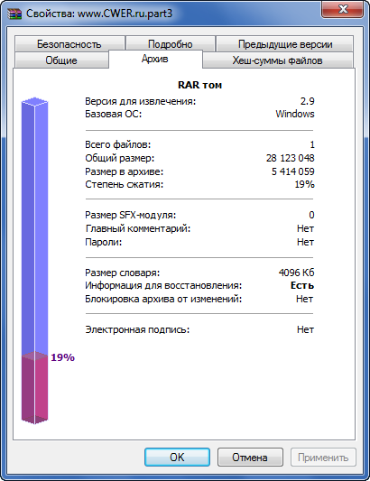Click the Электронная подпись label
The height and width of the screenshot is (481, 370).
tap(137, 329)
